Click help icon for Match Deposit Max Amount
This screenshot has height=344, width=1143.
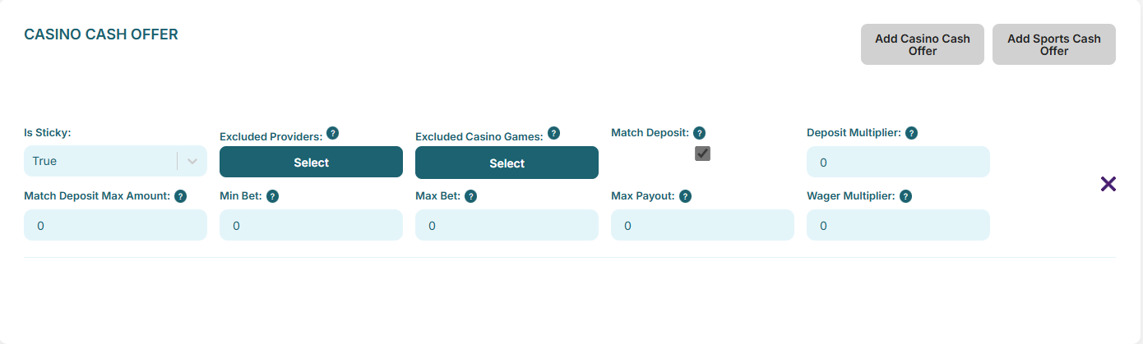point(180,196)
